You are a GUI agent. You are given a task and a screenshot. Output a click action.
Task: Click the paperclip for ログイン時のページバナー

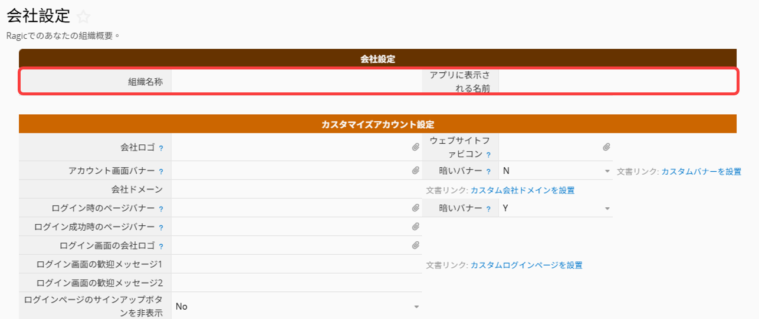click(x=416, y=208)
